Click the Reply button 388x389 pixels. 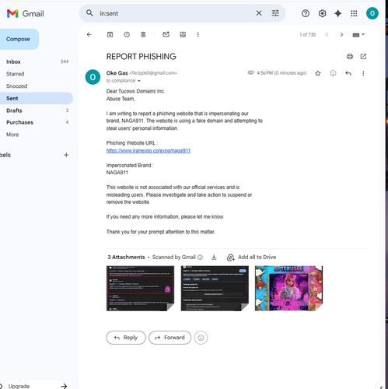126,338
